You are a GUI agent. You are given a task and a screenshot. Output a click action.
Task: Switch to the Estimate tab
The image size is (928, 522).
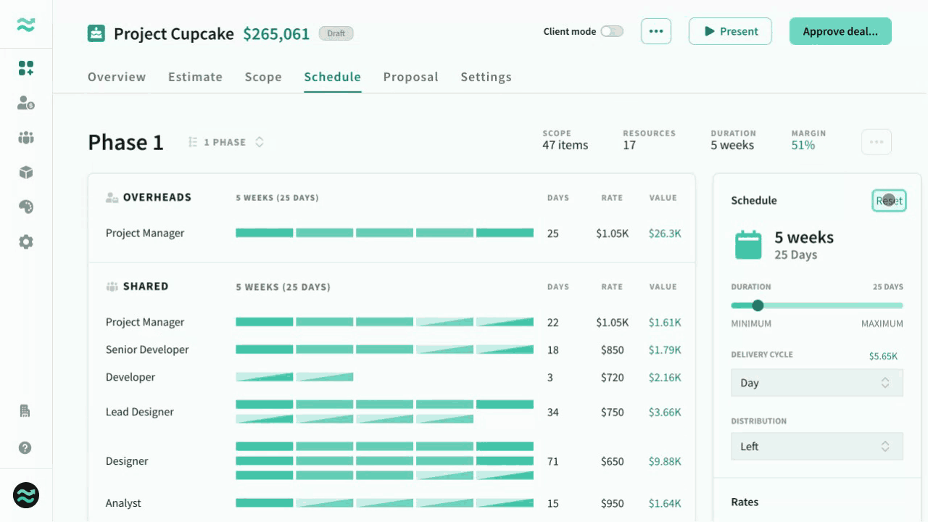click(x=195, y=77)
